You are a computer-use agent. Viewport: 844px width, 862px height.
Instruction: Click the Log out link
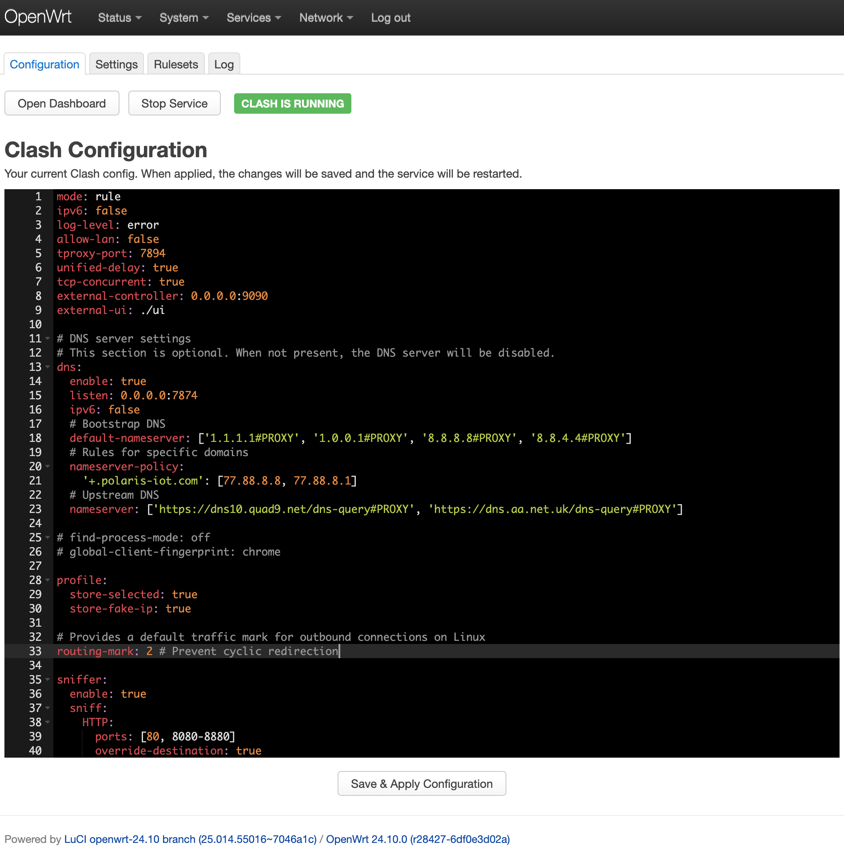click(x=390, y=18)
